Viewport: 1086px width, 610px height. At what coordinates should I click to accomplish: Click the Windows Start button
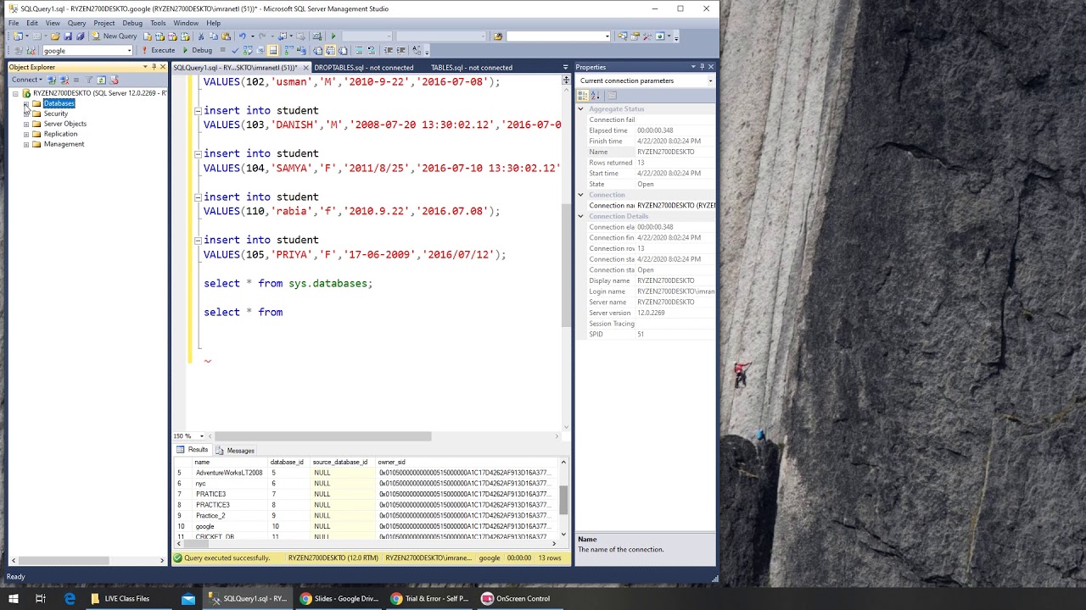point(13,598)
